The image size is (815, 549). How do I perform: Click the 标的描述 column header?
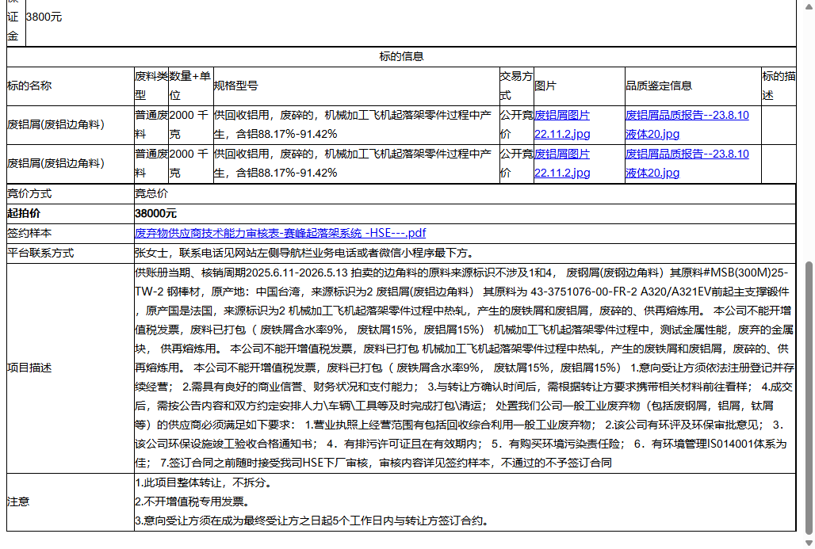coord(779,86)
